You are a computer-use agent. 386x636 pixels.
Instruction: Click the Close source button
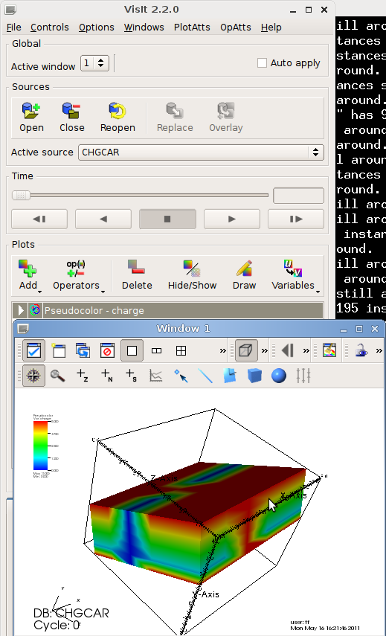(x=71, y=117)
